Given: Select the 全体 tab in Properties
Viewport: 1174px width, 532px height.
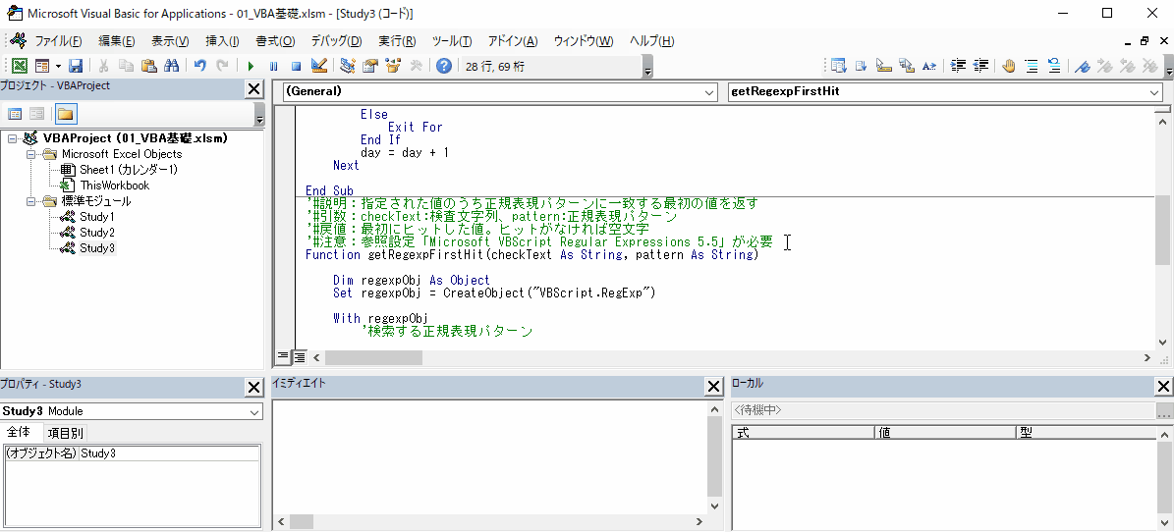Looking at the screenshot, I should coord(20,432).
